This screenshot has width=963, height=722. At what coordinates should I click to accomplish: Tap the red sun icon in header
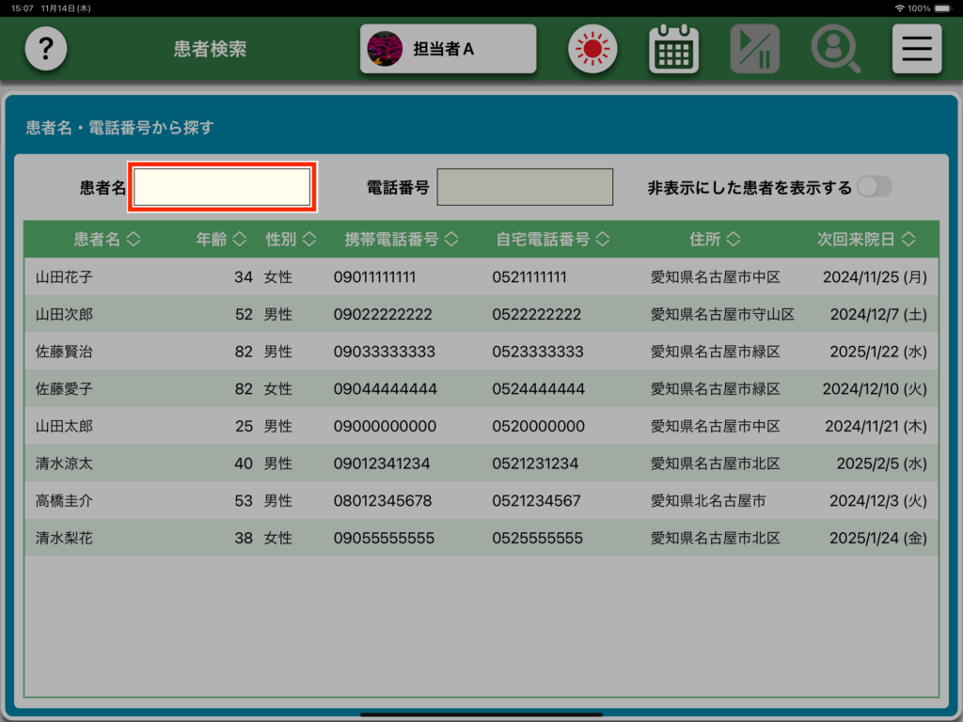[x=592, y=49]
